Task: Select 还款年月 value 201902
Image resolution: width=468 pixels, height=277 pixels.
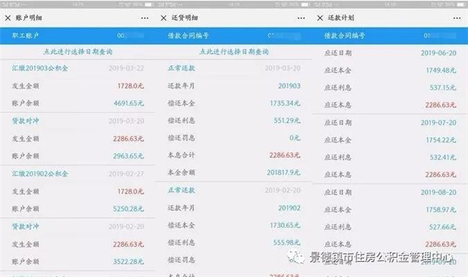Action: click(289, 208)
